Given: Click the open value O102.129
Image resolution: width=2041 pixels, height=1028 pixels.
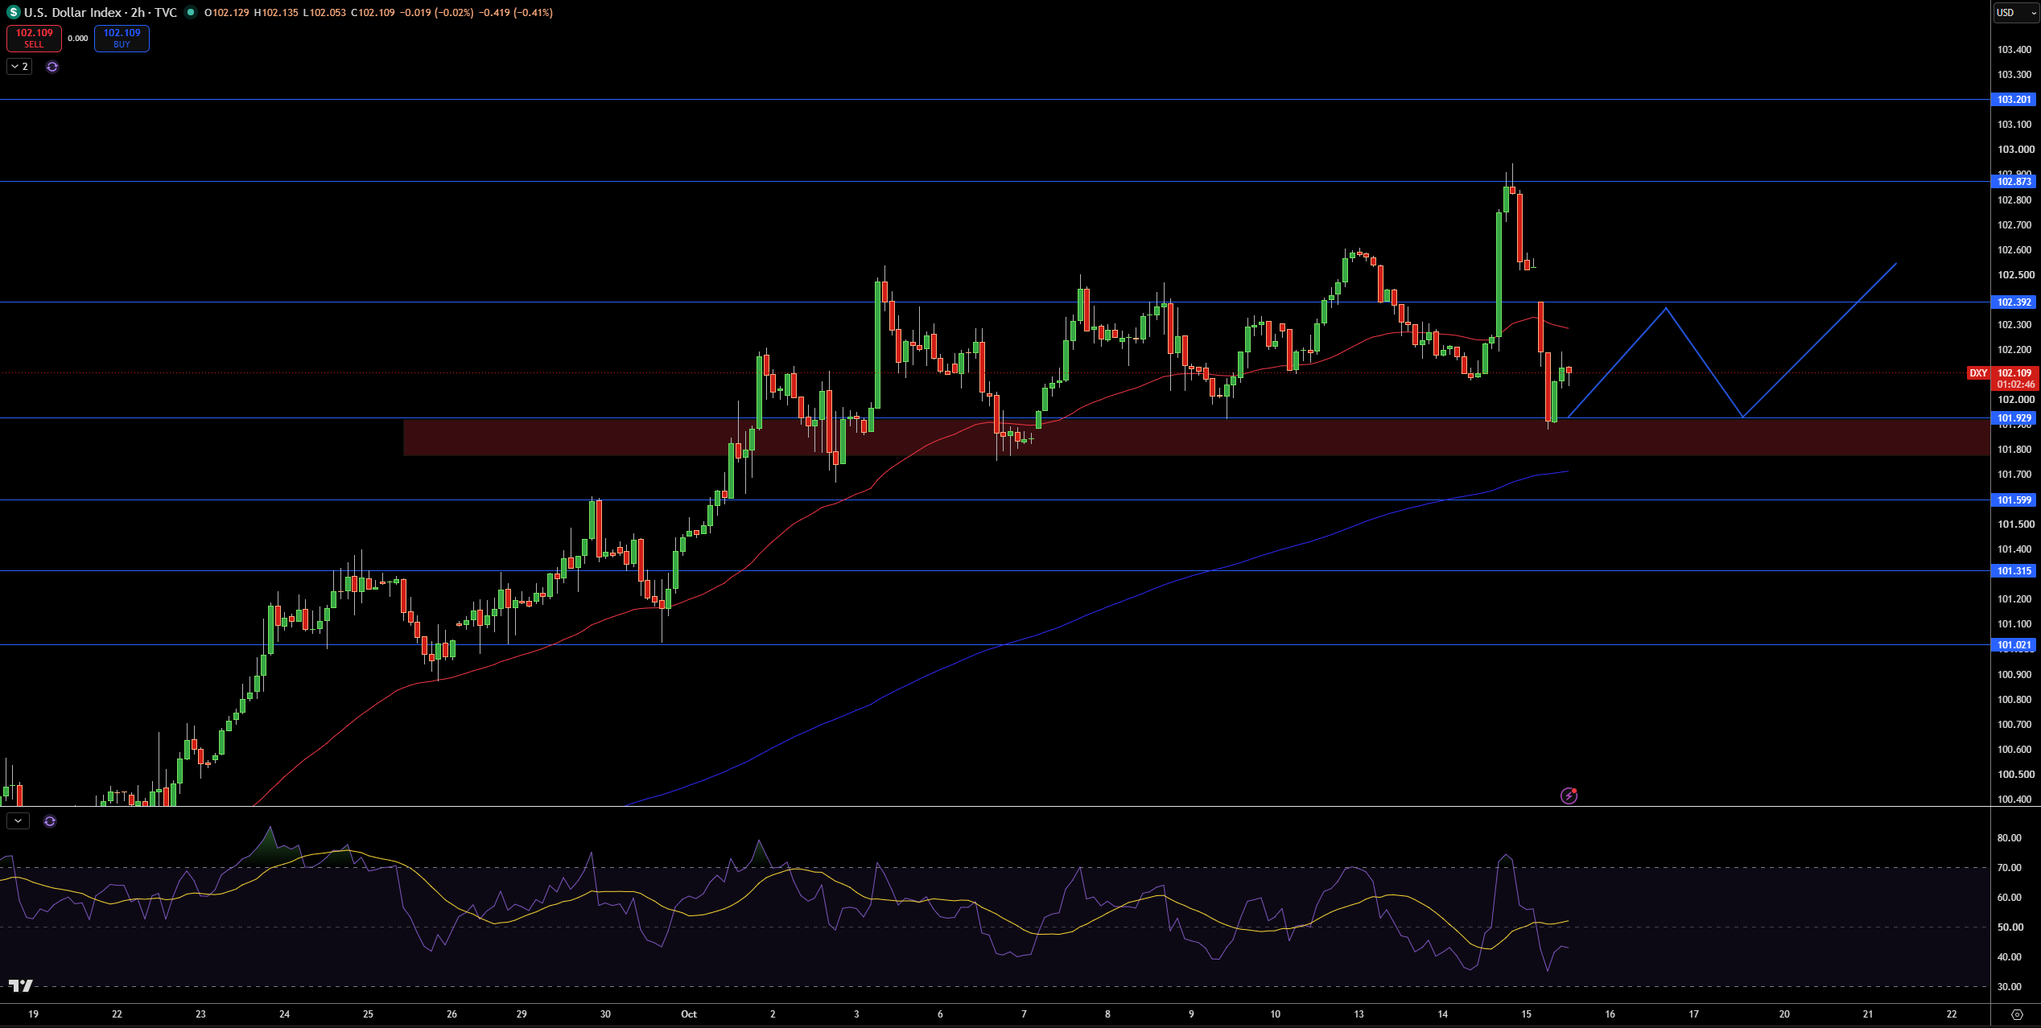Looking at the screenshot, I should click(x=227, y=12).
